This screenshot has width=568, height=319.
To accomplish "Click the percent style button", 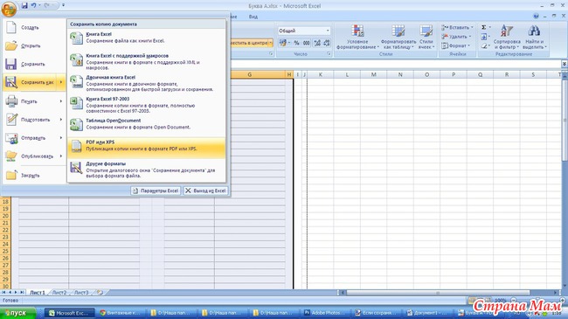I will click(x=297, y=43).
